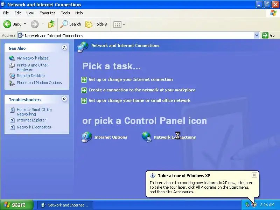The image size is (280, 210).
Task: Dismiss the Windows XP tour balloon
Action: pyautogui.click(x=254, y=175)
